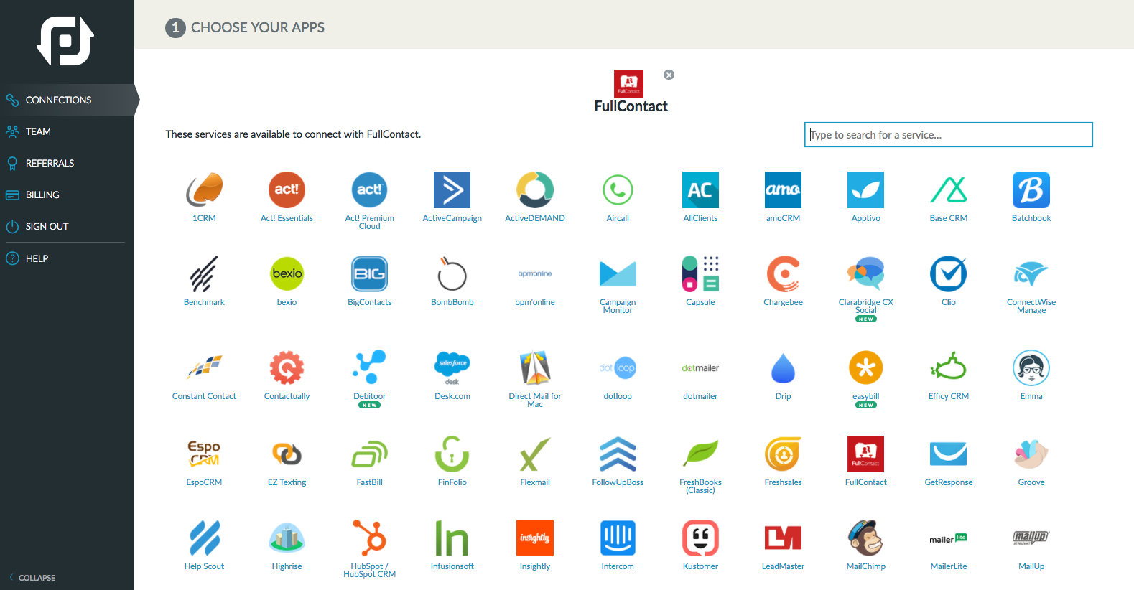Remove the selected FullContact app
Viewport: 1134px width, 590px height.
tap(669, 75)
